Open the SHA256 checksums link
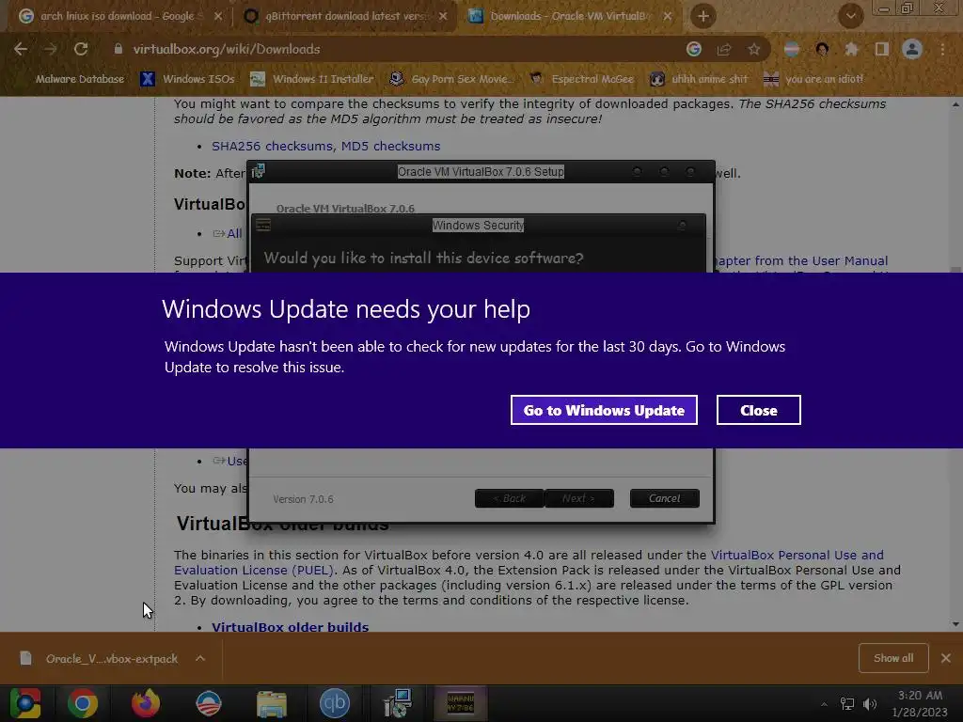Screen dimensions: 963x722 click(272, 146)
